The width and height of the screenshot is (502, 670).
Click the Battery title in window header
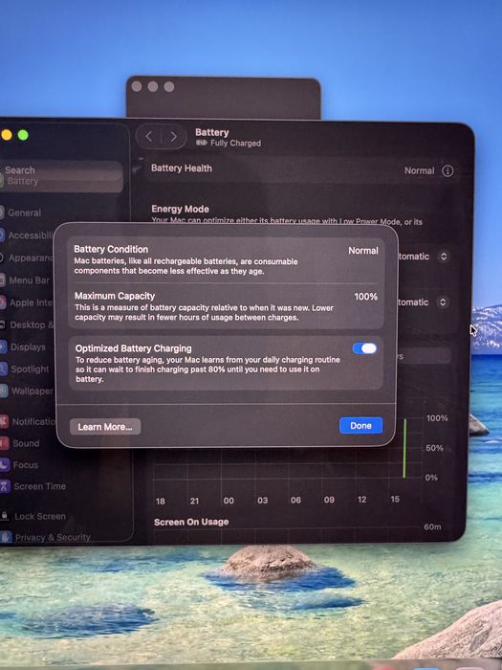pos(211,132)
